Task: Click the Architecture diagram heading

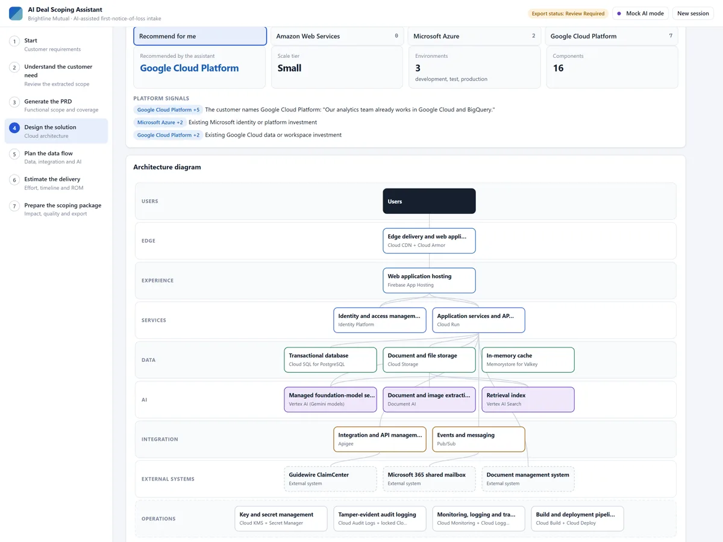Action: 167,167
